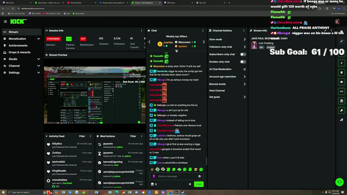Click chat messages scrollbar
The width and height of the screenshot is (347, 195).
[x=206, y=161]
